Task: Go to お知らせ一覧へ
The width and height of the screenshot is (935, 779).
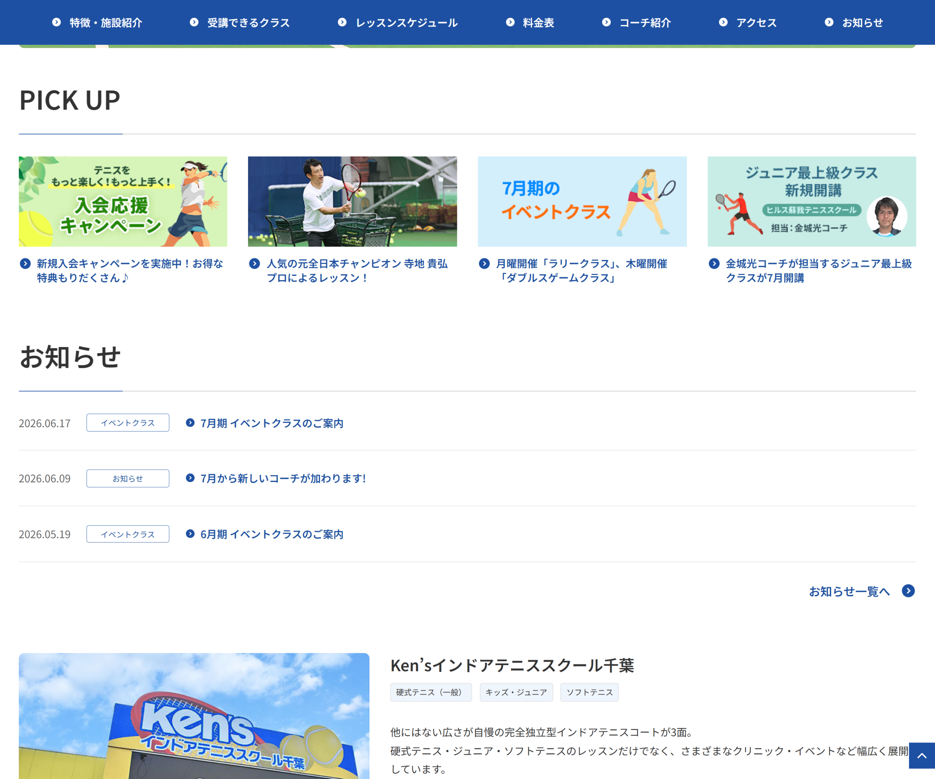Action: pyautogui.click(x=850, y=592)
